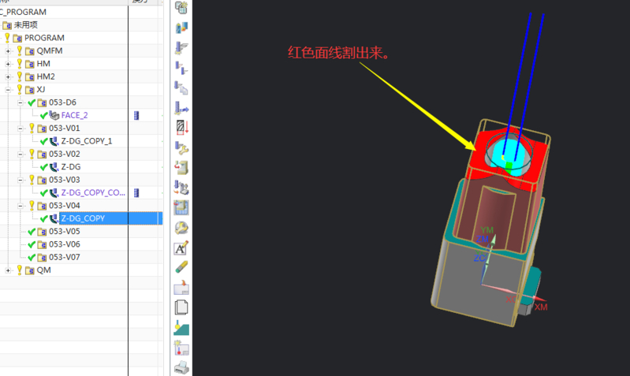Screen dimensions: 630x376
Task: Click the printer icon in vertical toolbar
Action: pos(181,368)
